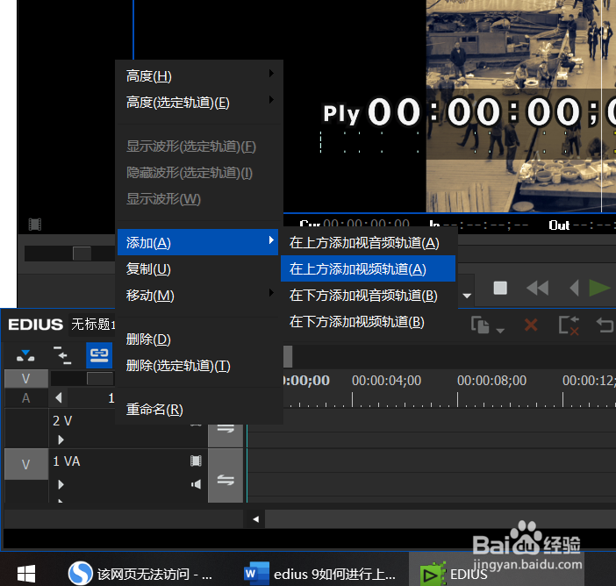The width and height of the screenshot is (616, 586).
Task: Choose 删除(选定轨道)(T) menu entry
Action: tap(198, 366)
